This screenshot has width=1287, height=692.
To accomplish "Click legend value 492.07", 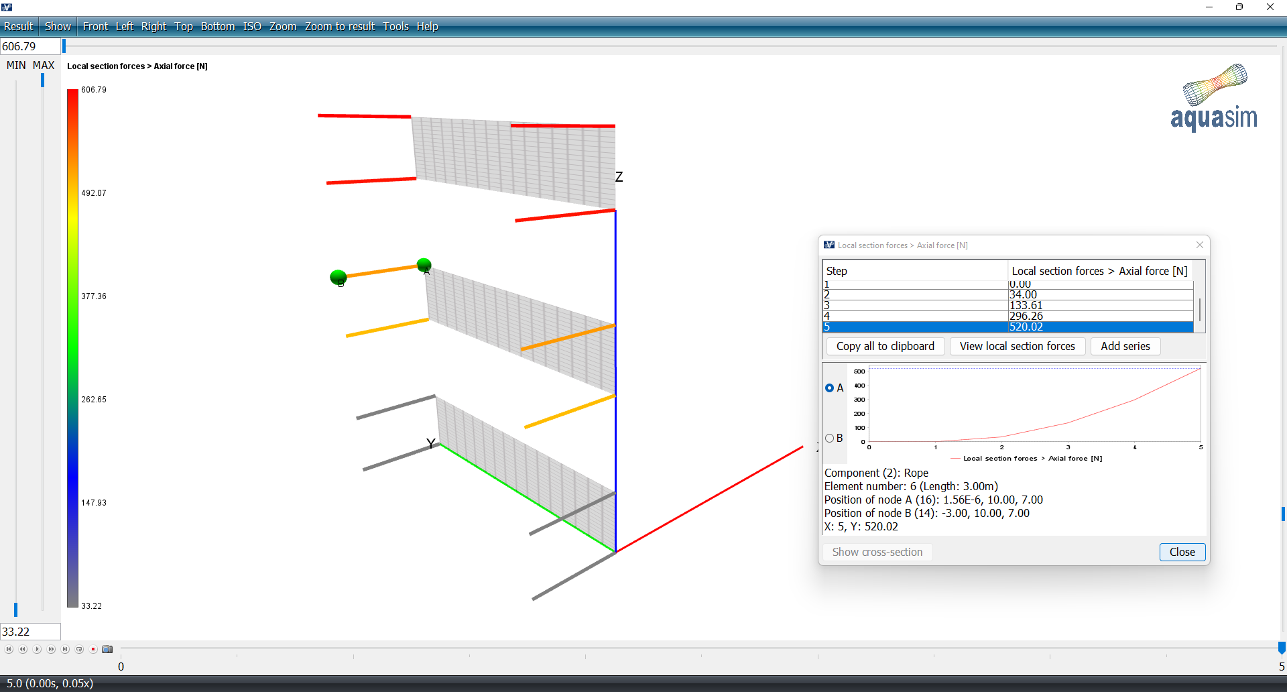I will point(94,193).
